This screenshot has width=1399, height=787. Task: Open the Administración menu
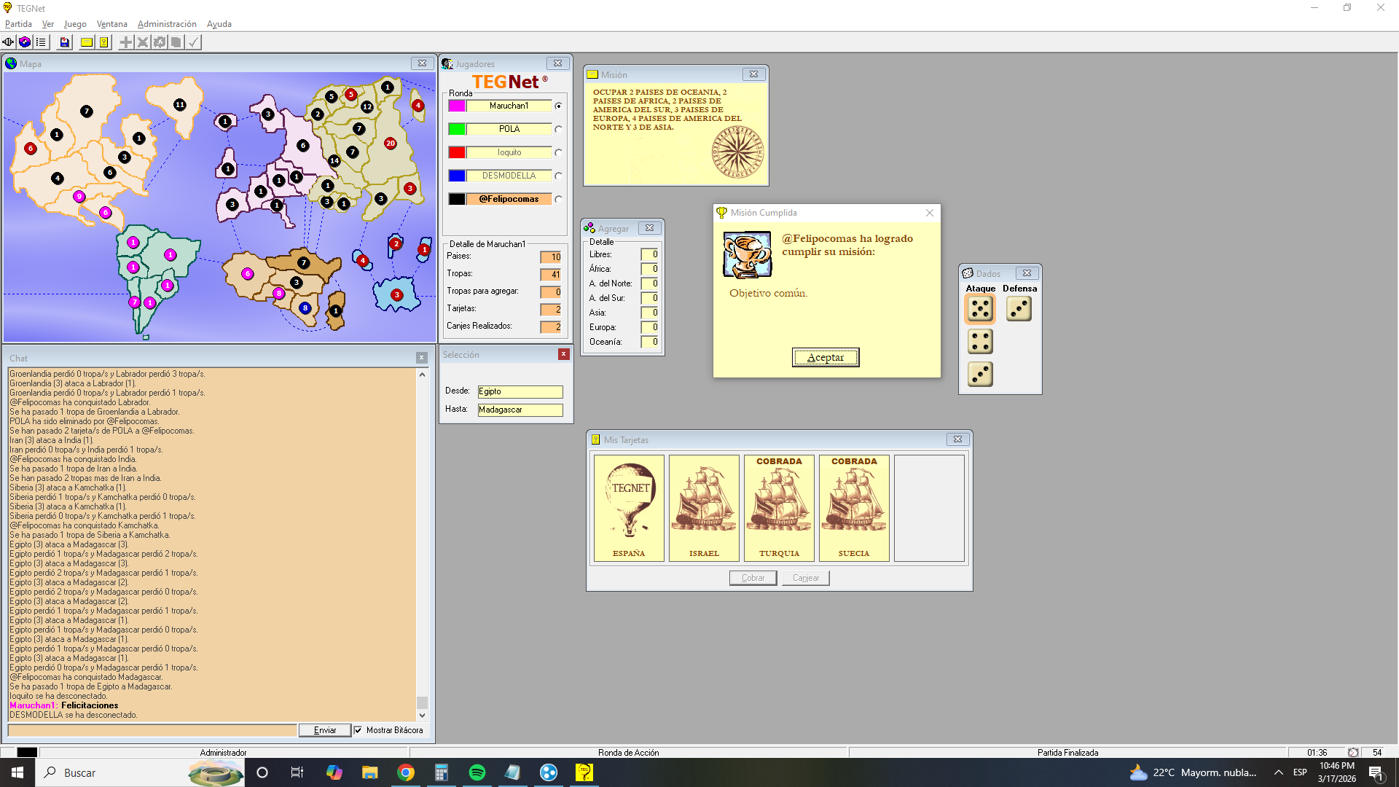pyautogui.click(x=167, y=24)
